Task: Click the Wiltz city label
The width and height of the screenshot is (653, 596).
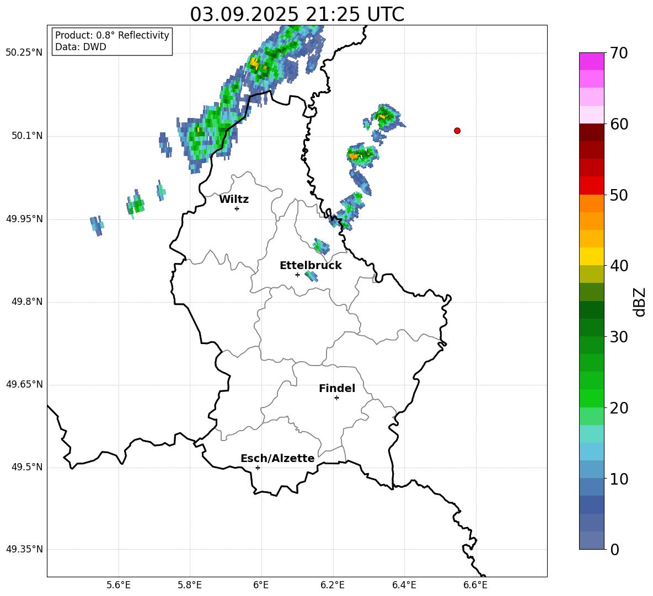Action: pos(234,200)
